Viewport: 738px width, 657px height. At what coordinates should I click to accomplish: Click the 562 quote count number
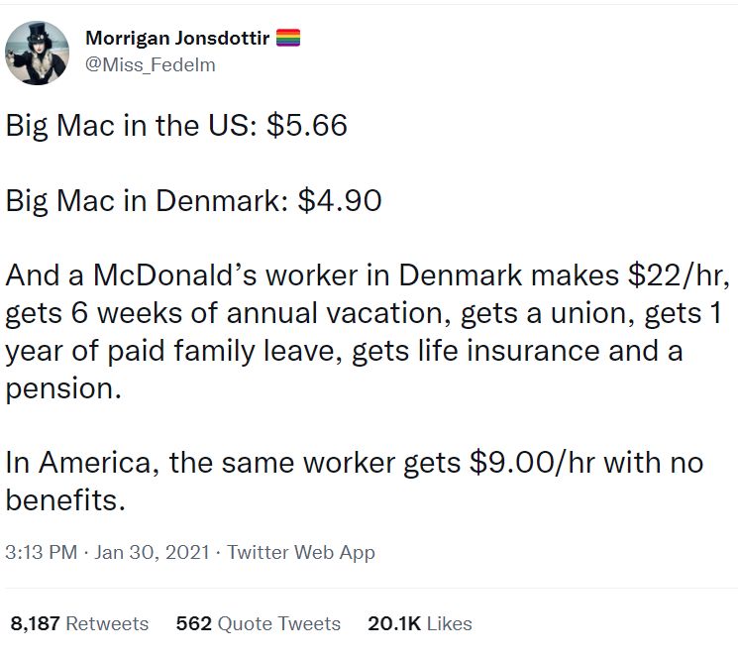tap(192, 623)
